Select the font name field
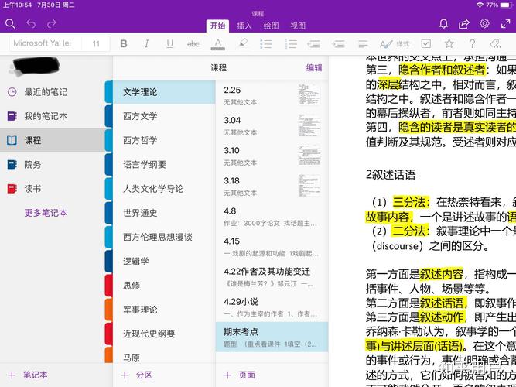 [46, 43]
